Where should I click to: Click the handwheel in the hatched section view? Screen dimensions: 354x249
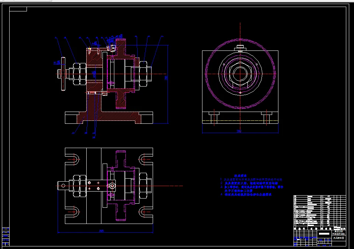(x=63, y=74)
